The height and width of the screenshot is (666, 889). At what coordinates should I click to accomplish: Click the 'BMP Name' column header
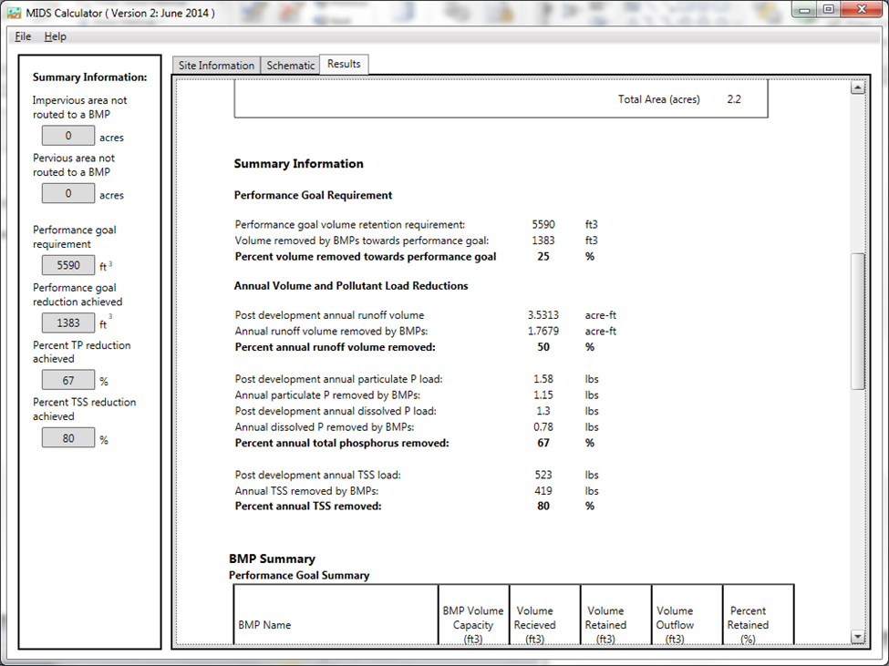coord(264,625)
